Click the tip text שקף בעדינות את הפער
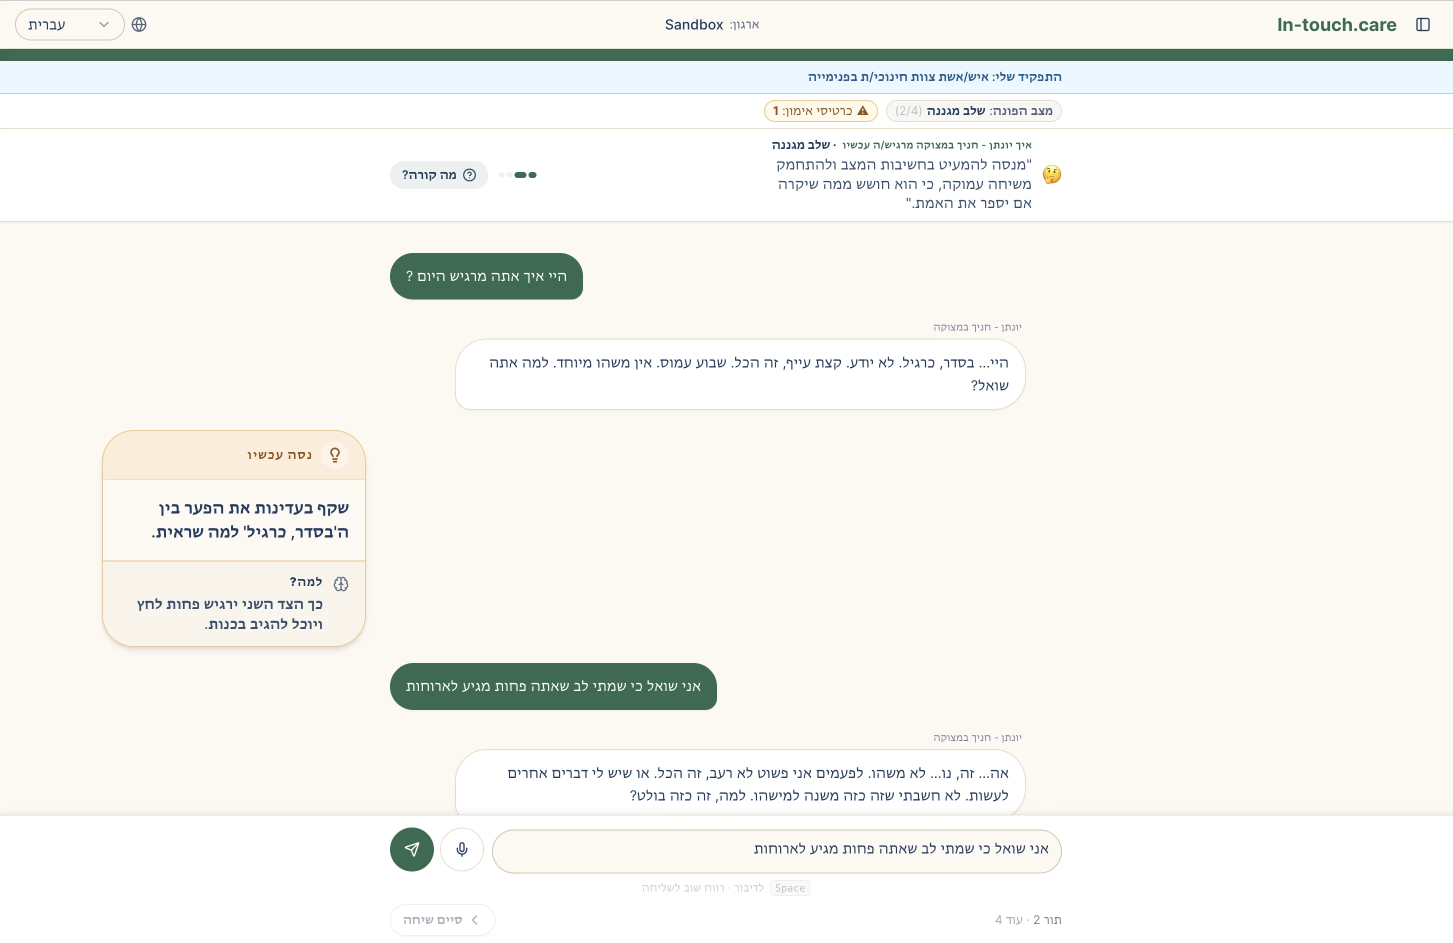Viewport: 1453px width, 943px height. click(x=250, y=520)
